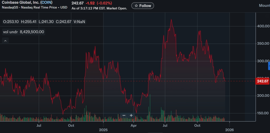The image size is (270, 133).
Task: Zoom in the chart with the plus button
Action: [x=131, y=115]
